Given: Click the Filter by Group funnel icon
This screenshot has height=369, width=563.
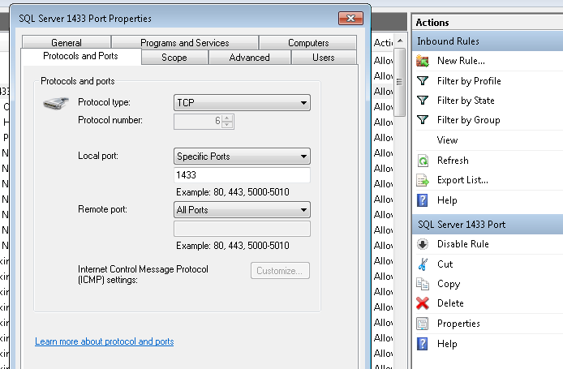Looking at the screenshot, I should pos(423,120).
